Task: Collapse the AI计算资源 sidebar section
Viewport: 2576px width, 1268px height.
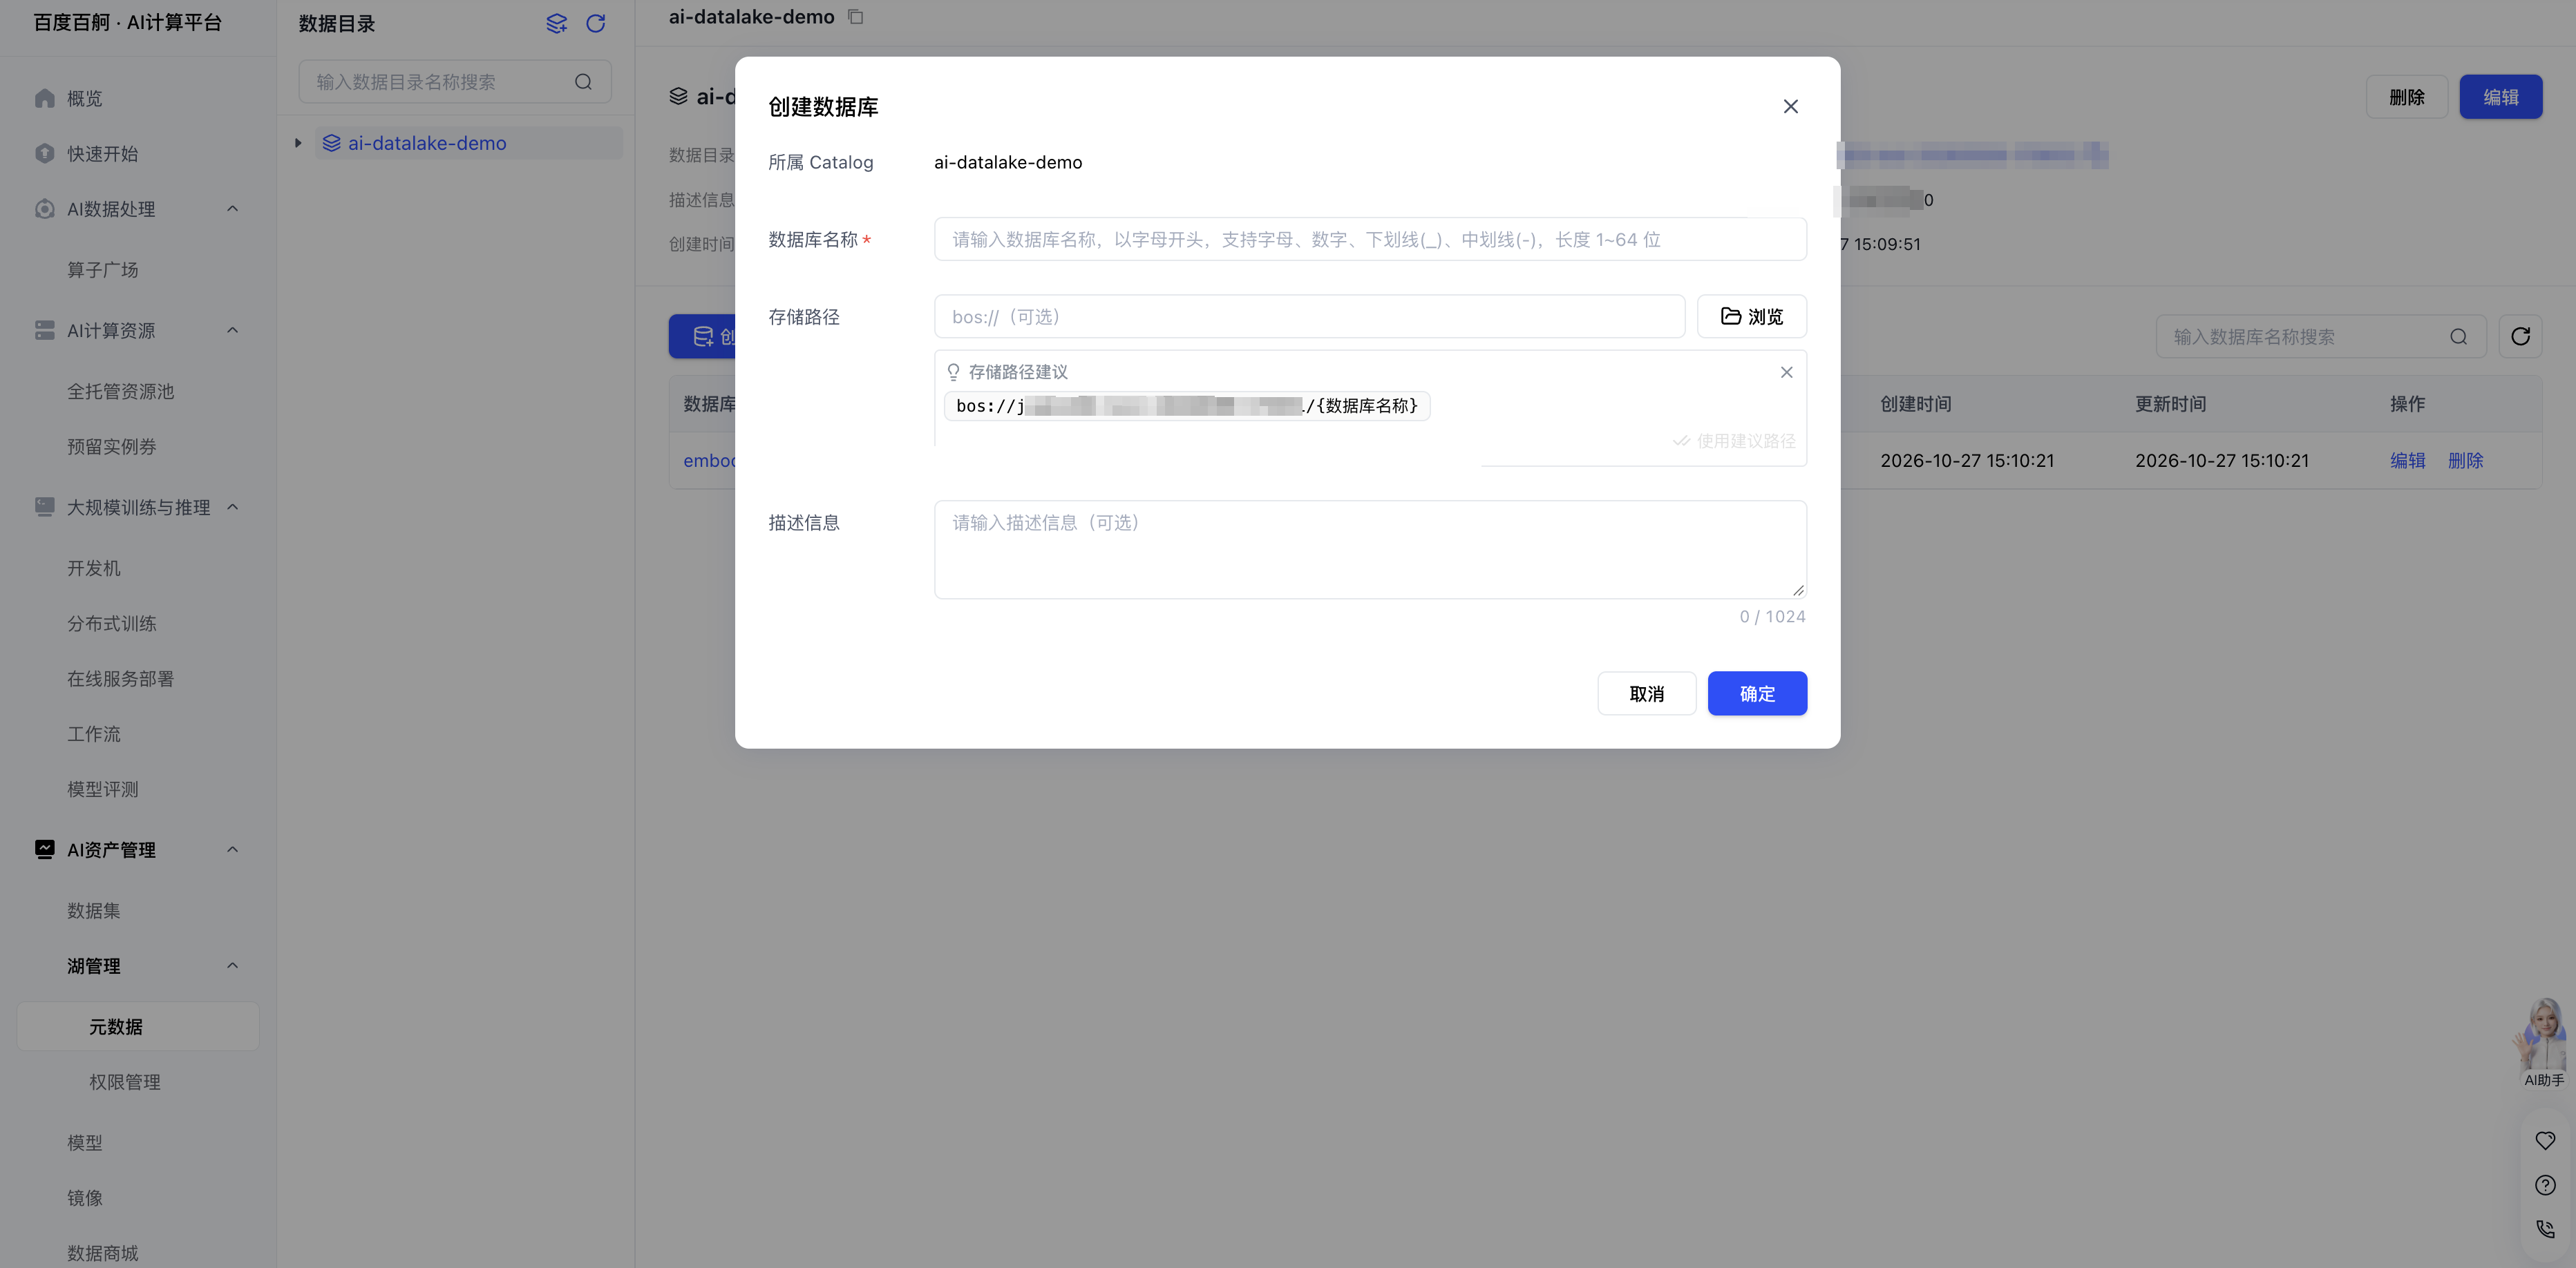Action: 232,329
